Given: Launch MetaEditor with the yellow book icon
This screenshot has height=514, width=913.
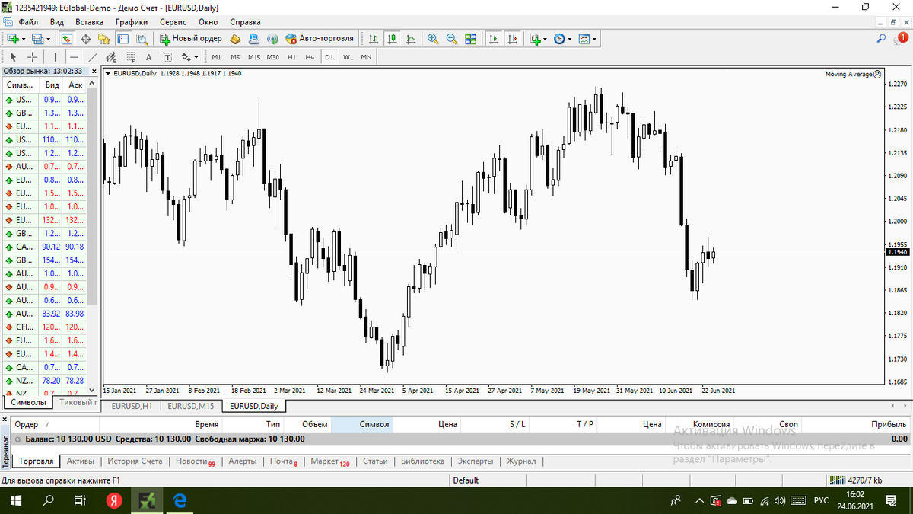Looking at the screenshot, I should click(x=235, y=38).
